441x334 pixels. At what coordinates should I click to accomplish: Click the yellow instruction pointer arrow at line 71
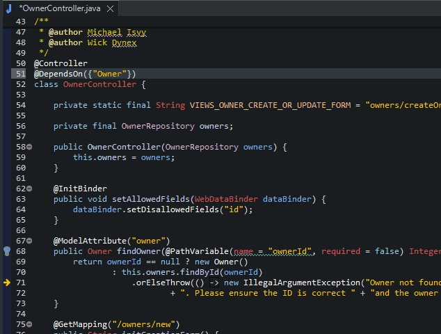pyautogui.click(x=7, y=283)
